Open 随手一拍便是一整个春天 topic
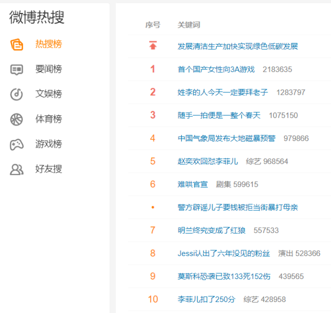 click(x=219, y=116)
